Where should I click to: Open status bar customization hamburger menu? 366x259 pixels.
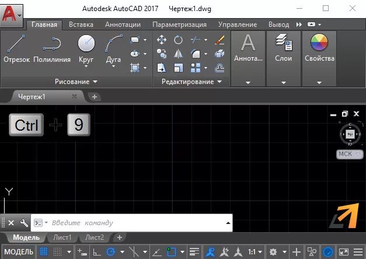(358, 252)
